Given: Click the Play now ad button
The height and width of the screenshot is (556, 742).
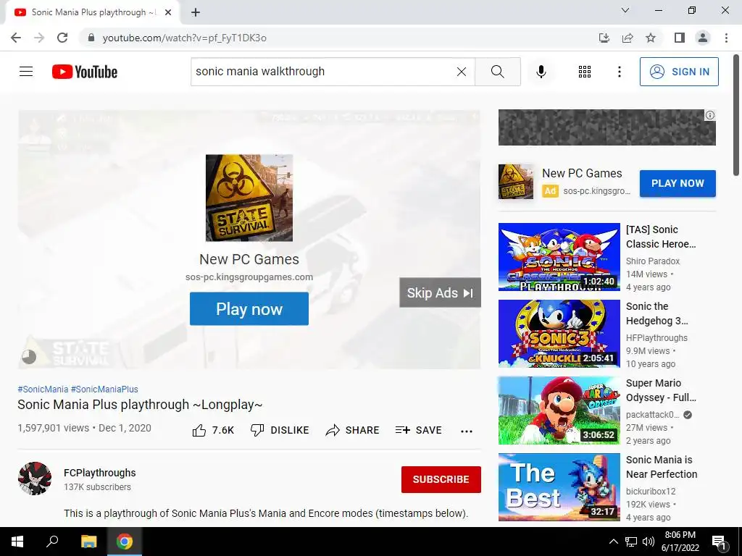Looking at the screenshot, I should click(x=249, y=308).
